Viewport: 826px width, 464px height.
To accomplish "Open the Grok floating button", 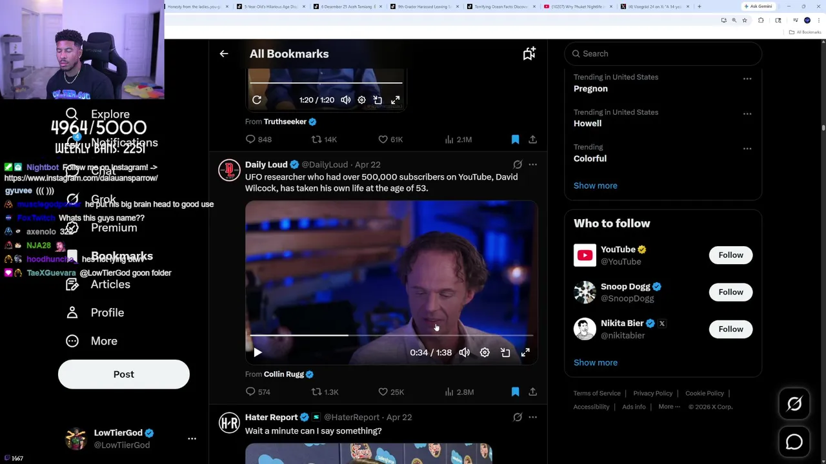I will click(794, 404).
